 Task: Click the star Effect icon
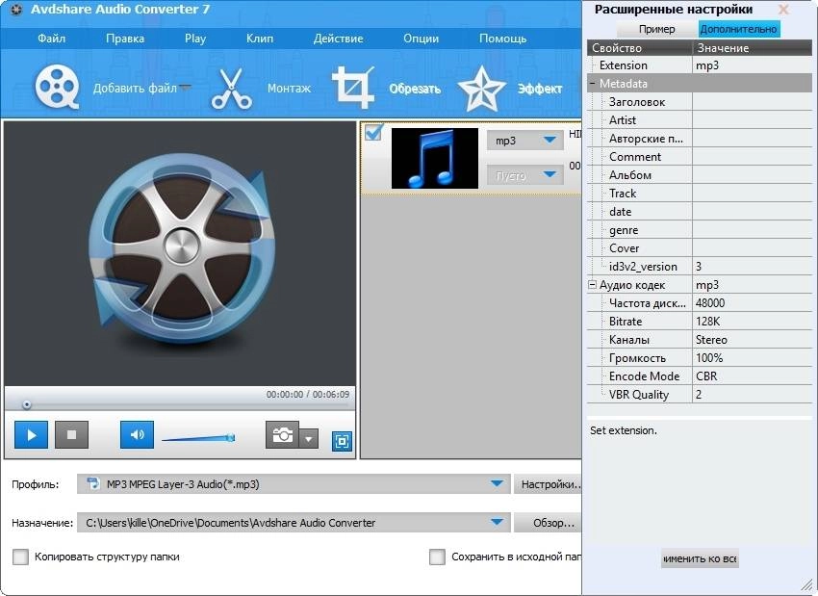point(481,89)
